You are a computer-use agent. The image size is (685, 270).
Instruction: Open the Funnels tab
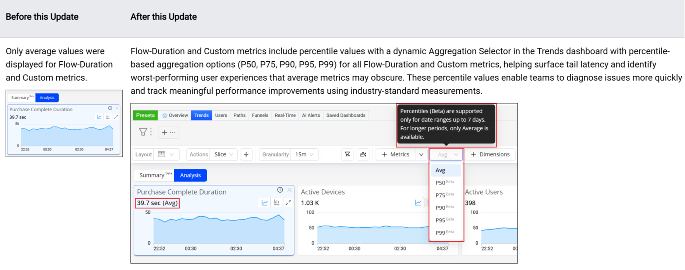click(260, 115)
